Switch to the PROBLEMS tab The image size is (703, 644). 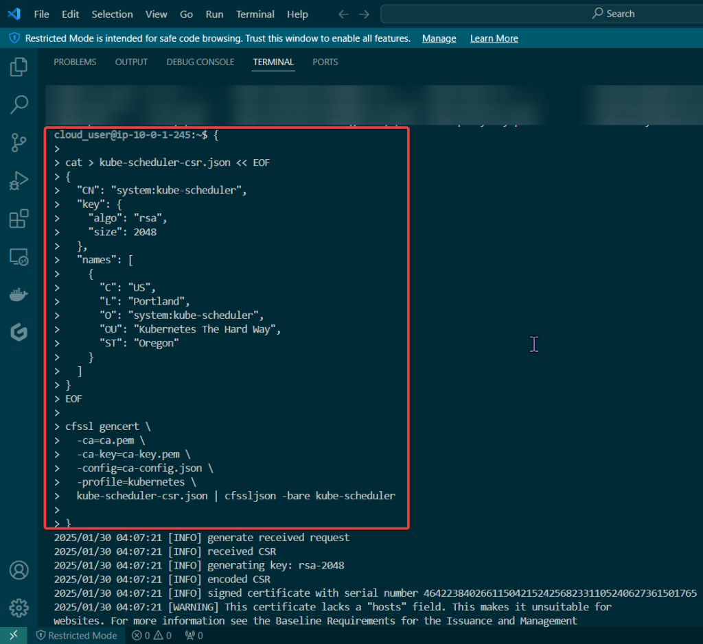point(75,62)
